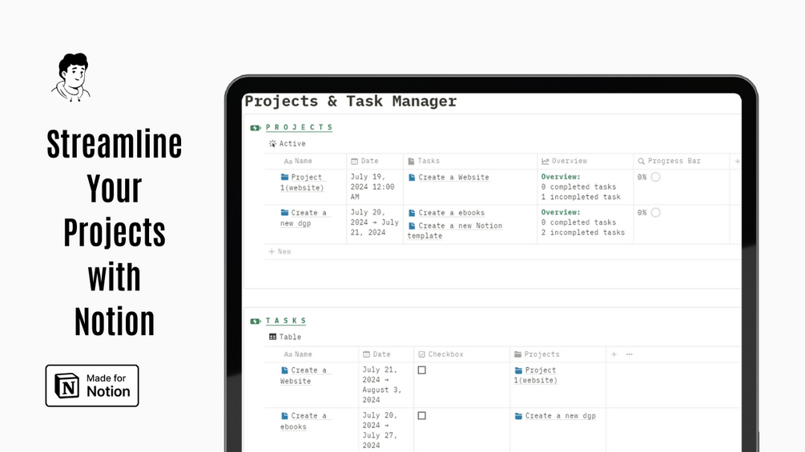Open the Create a ebooks page in Tasks table

coord(304,422)
